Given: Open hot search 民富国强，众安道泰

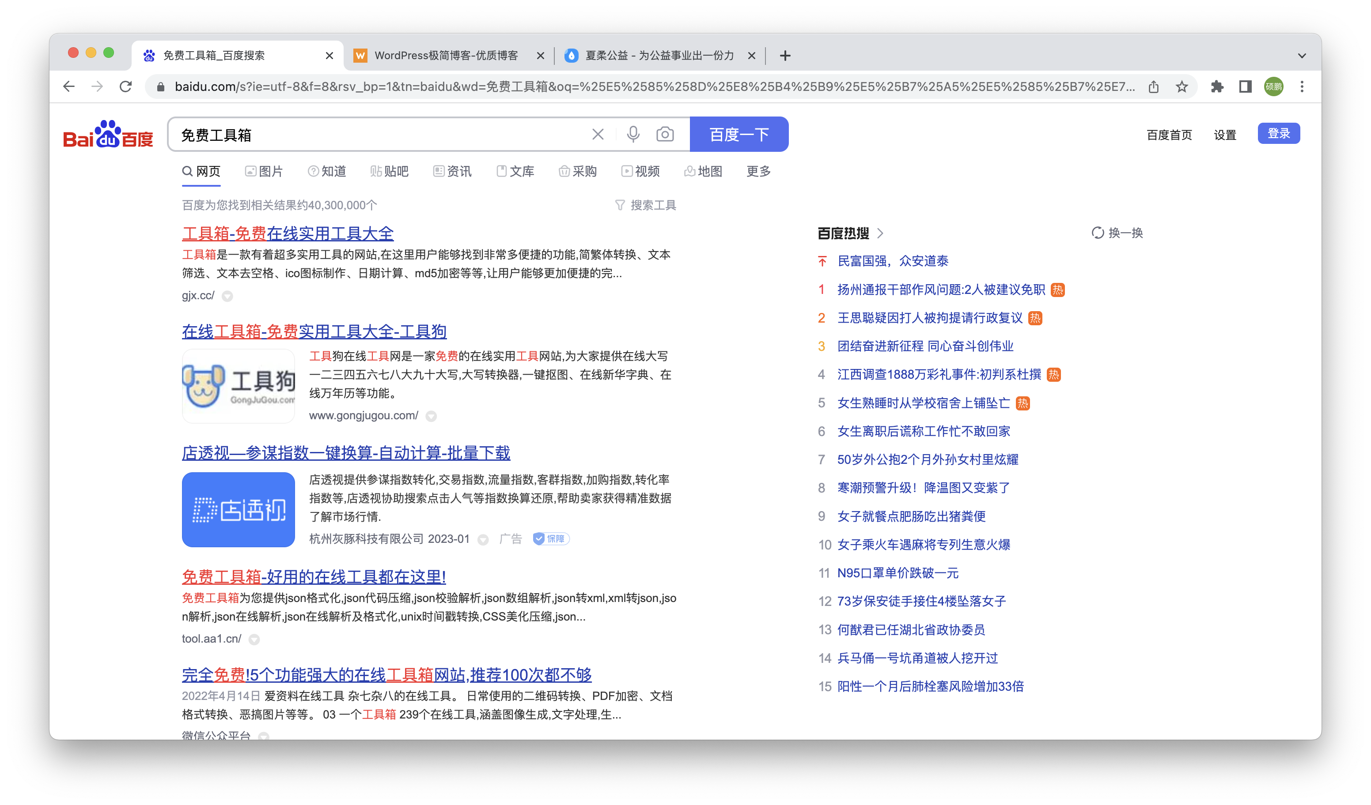Looking at the screenshot, I should pyautogui.click(x=893, y=261).
